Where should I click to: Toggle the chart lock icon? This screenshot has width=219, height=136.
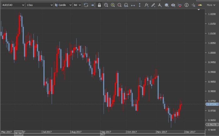[99, 5]
